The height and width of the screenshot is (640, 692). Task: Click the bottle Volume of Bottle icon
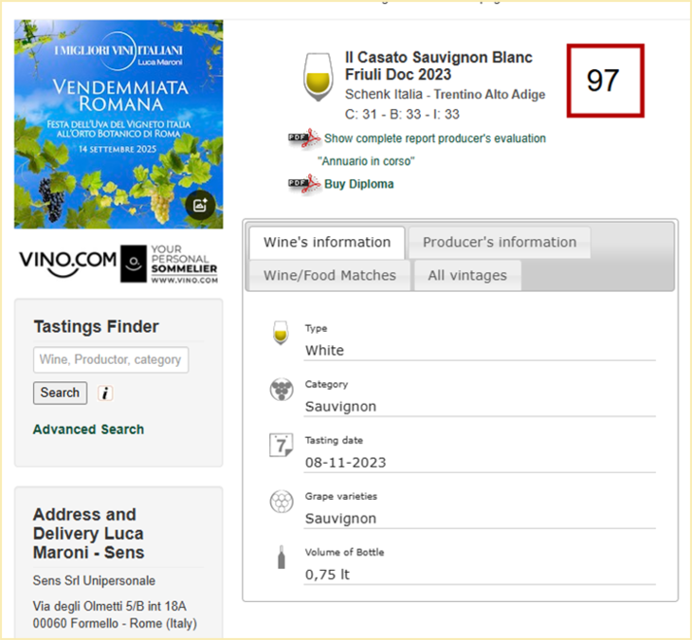(x=282, y=557)
